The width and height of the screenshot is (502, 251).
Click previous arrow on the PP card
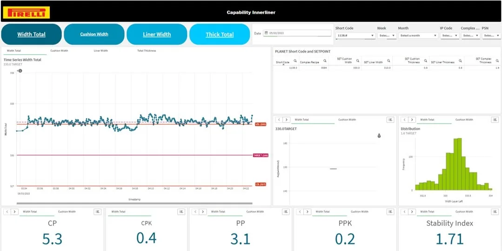(196, 211)
